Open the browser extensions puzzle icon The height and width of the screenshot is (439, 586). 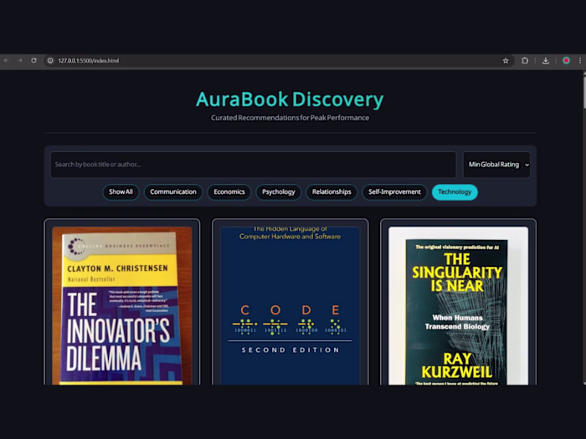coord(525,60)
